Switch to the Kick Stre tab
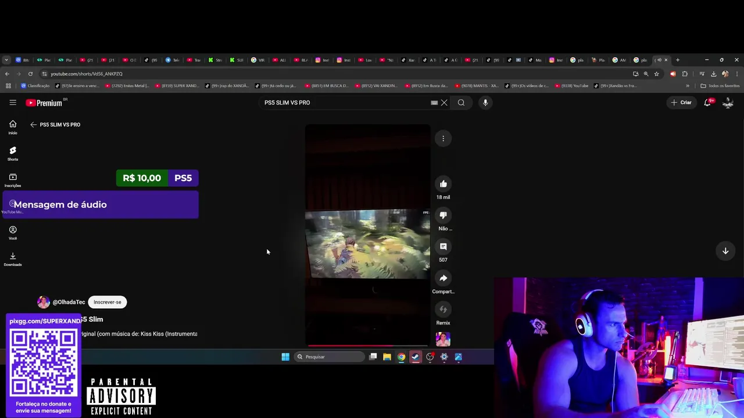This screenshot has height=418, width=744. click(216, 60)
